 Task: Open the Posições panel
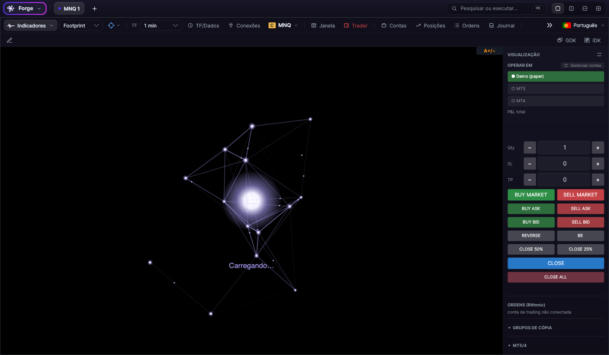point(431,25)
